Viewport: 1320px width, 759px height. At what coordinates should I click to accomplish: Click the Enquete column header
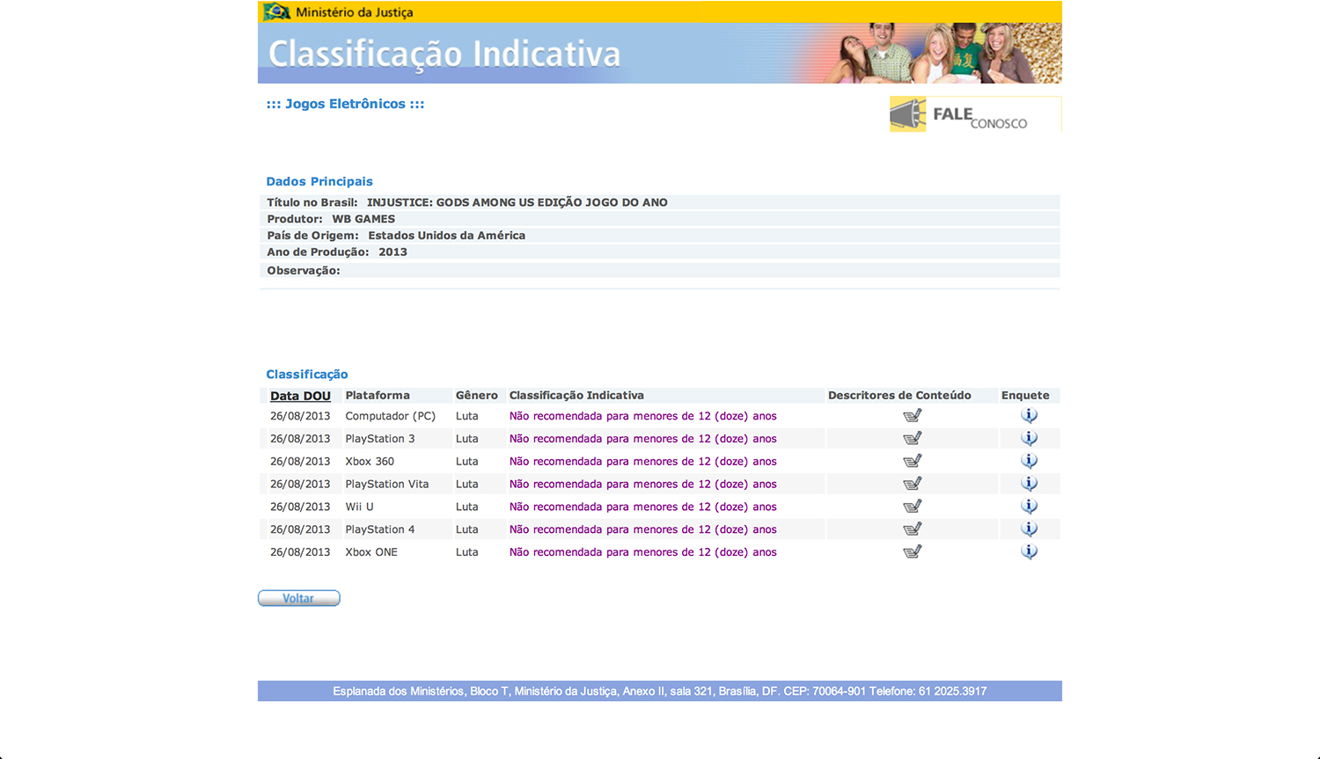tap(1025, 396)
